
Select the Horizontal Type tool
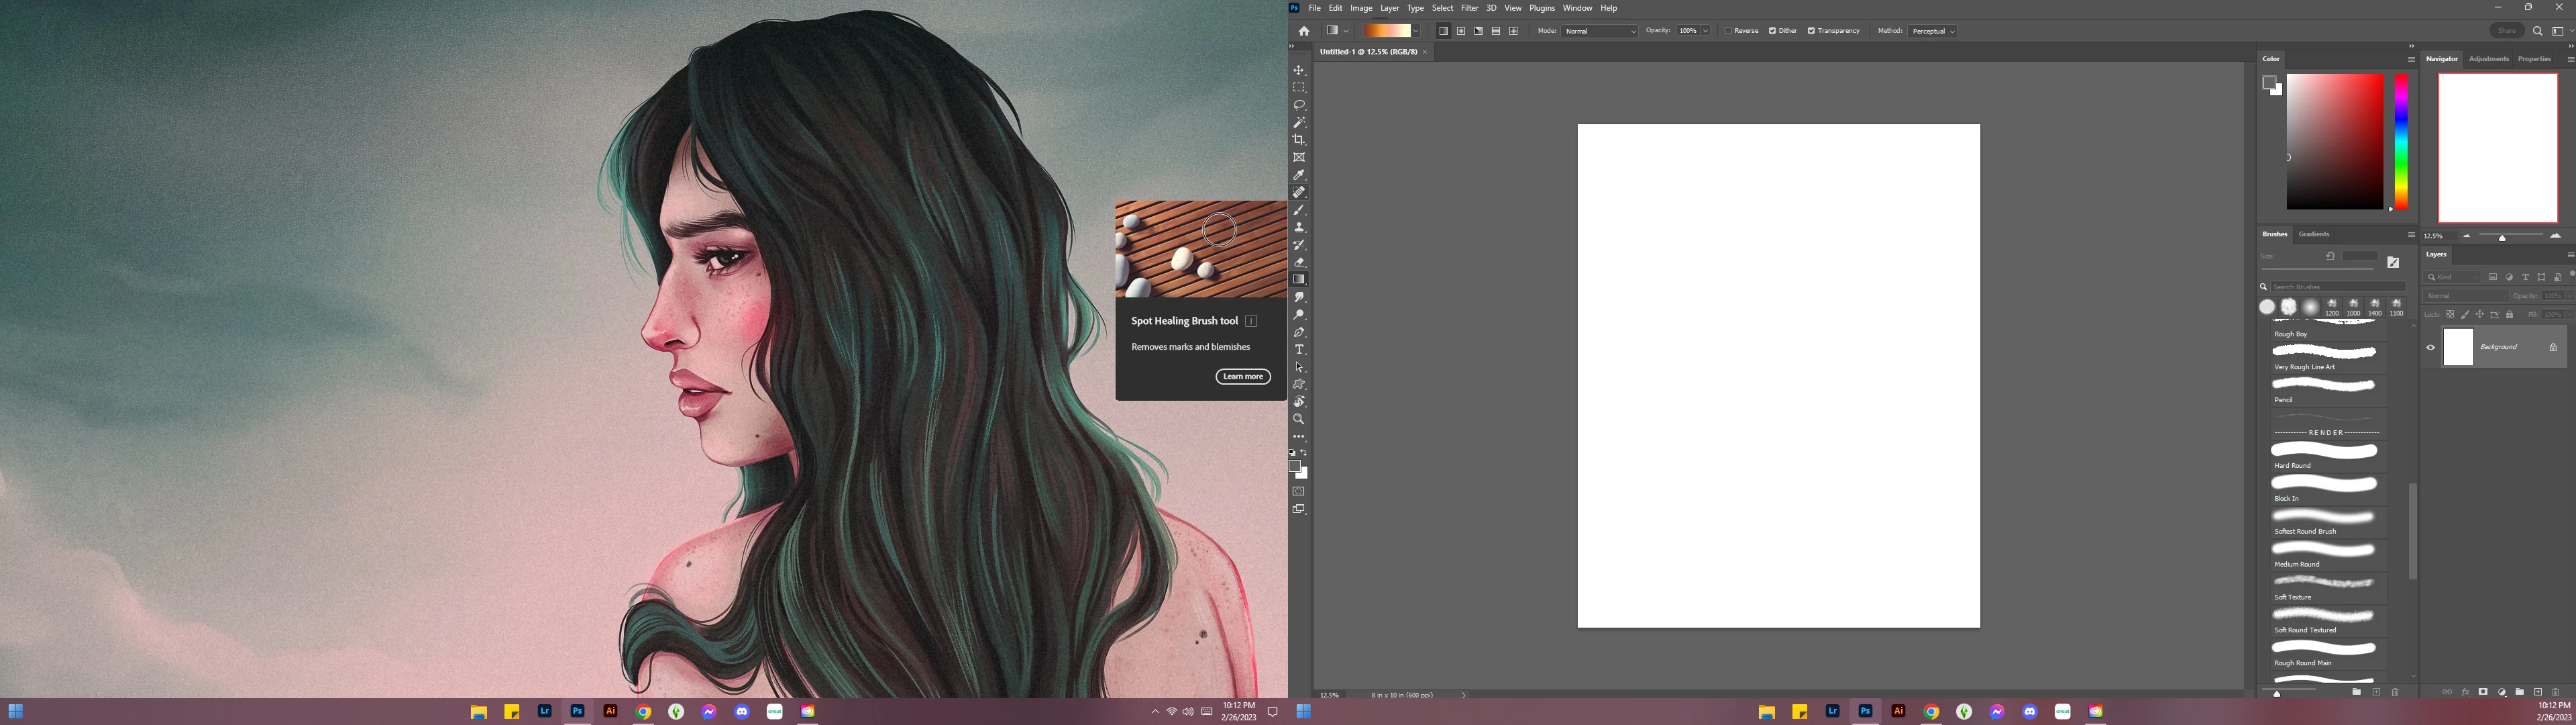pyautogui.click(x=1299, y=350)
